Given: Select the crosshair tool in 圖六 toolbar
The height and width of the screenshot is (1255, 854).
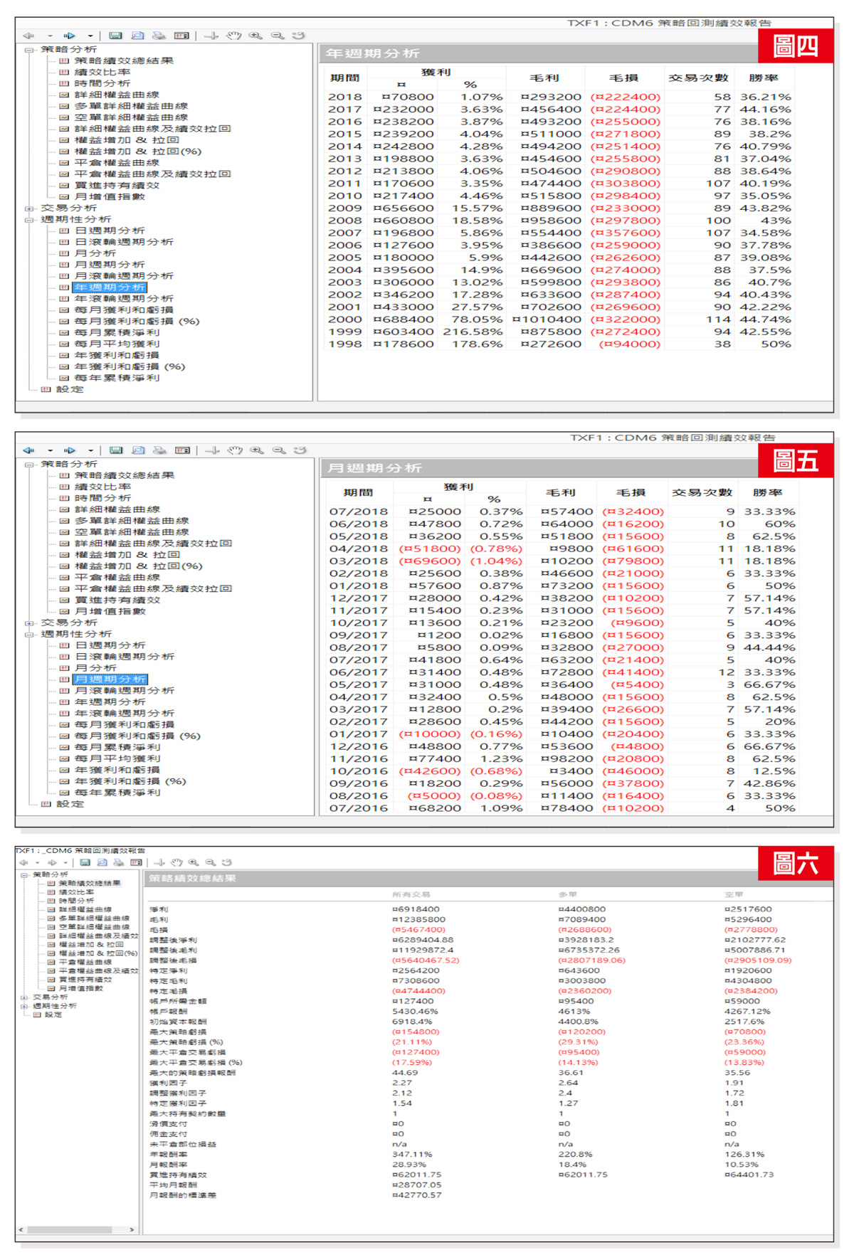Looking at the screenshot, I should (x=159, y=862).
